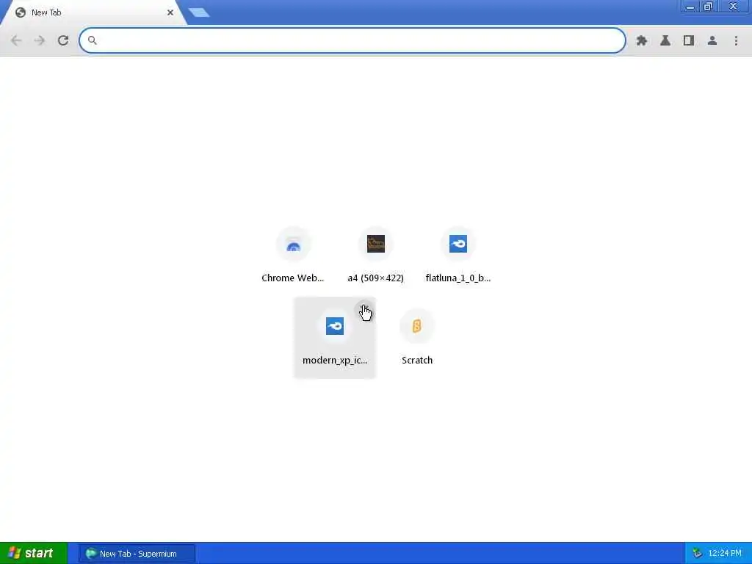Open the Extensions puzzle-piece menu
This screenshot has width=752, height=564.
(642, 41)
